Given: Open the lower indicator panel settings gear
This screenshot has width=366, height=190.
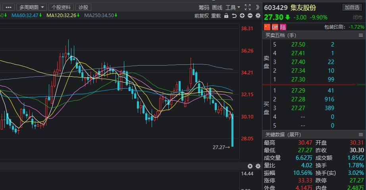Looking at the screenshot, I should pyautogui.click(x=258, y=166).
